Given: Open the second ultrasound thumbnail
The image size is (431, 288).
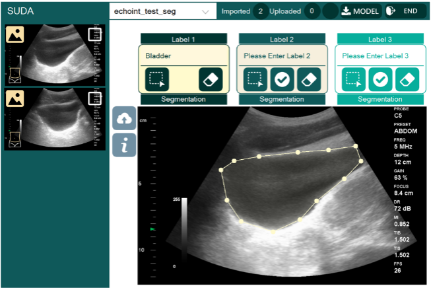Looking at the screenshot, I should click(x=55, y=119).
